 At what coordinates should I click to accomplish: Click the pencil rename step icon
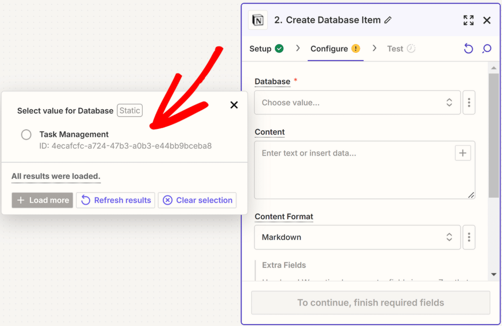(388, 20)
